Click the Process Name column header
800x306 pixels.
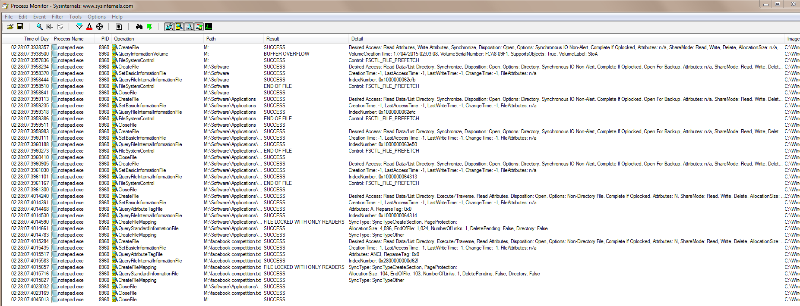pyautogui.click(x=73, y=39)
